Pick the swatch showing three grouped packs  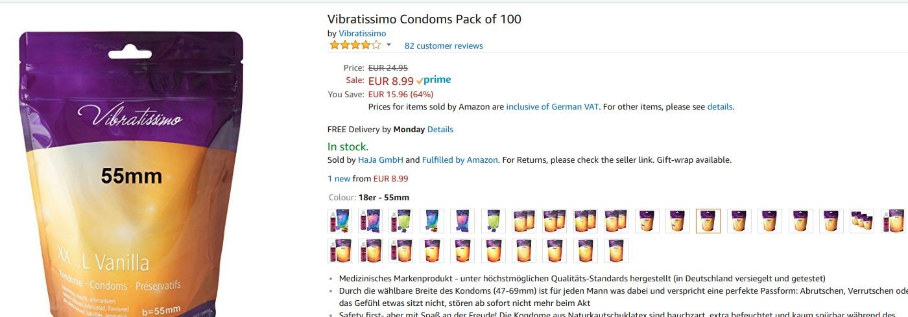[x=862, y=221]
